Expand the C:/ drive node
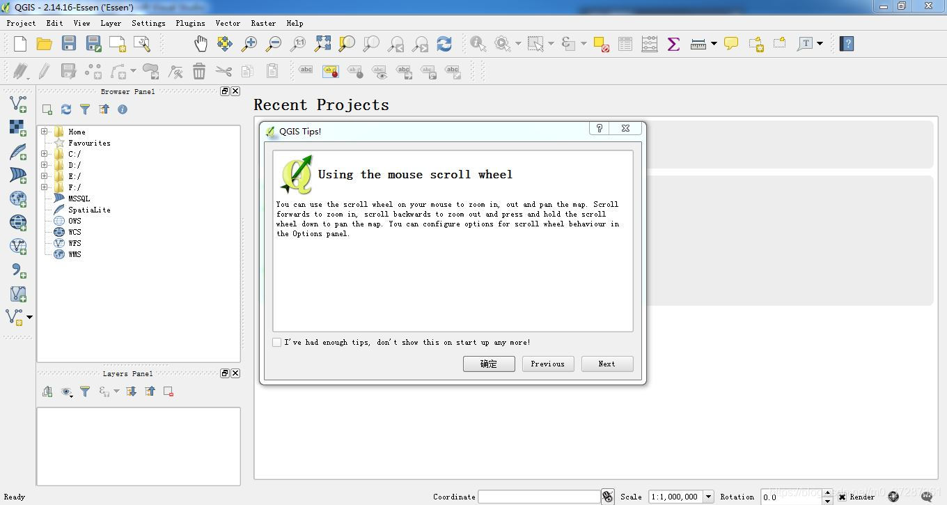 45,154
